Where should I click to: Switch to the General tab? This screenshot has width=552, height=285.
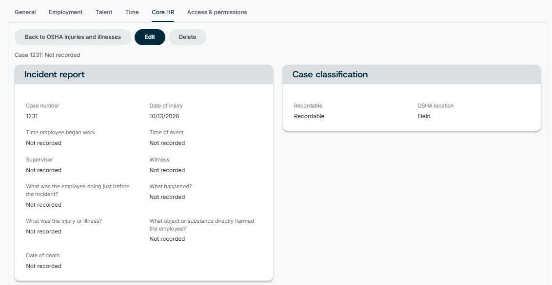(x=25, y=12)
